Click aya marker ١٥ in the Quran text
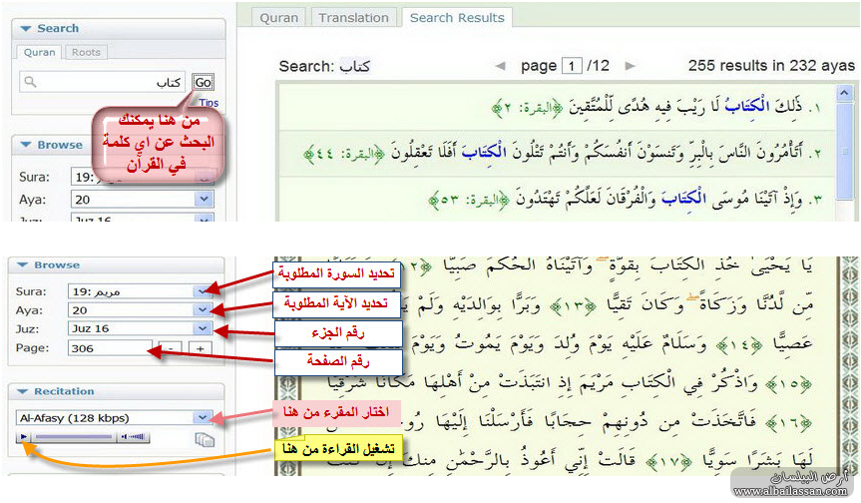Image resolution: width=861 pixels, height=503 pixels. [788, 384]
